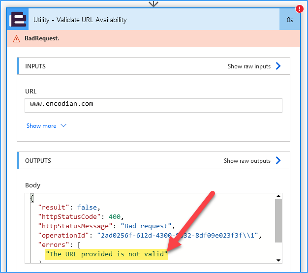Click the Body scrollbar down arrow

coord(278,260)
